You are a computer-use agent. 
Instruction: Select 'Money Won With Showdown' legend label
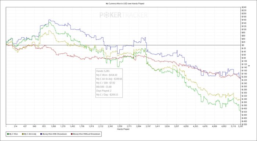point(55,134)
